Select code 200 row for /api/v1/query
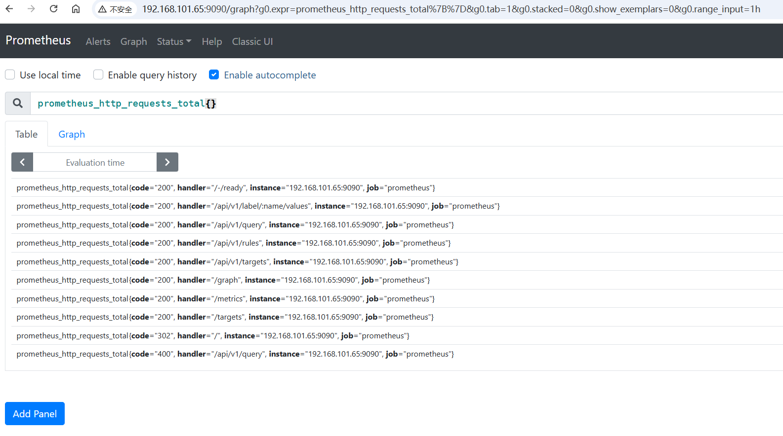The image size is (783, 436). click(x=397, y=224)
